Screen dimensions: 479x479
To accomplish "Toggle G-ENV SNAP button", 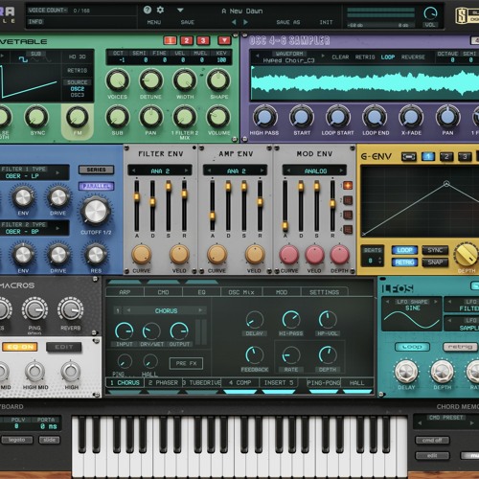I will click(435, 262).
